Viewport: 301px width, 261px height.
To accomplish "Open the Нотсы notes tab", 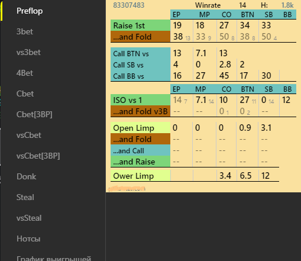I will [x=28, y=239].
